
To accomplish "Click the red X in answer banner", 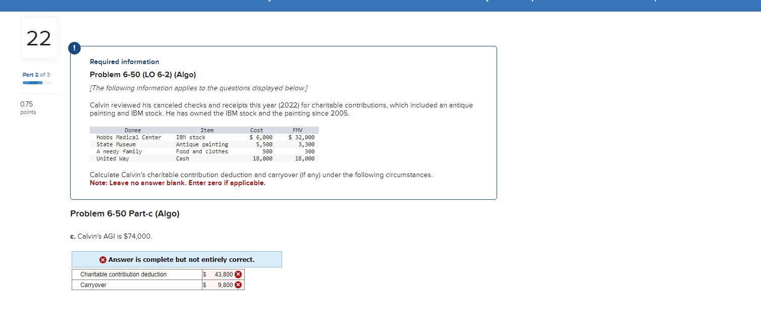I will pos(103,260).
